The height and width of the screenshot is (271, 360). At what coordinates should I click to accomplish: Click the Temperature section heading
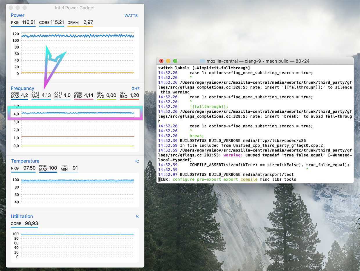[x=25, y=161]
